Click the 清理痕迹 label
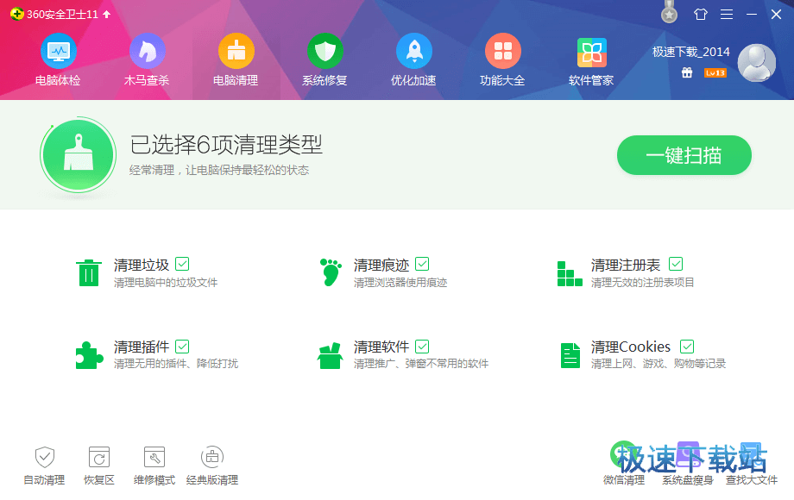The width and height of the screenshot is (794, 500). coord(381,265)
